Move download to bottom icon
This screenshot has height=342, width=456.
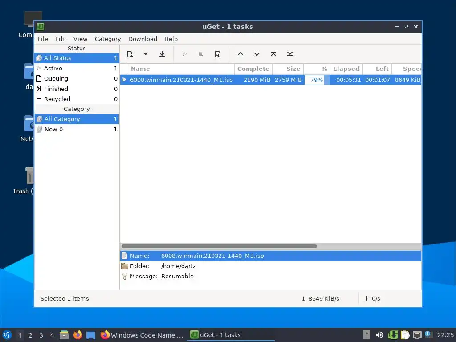289,54
